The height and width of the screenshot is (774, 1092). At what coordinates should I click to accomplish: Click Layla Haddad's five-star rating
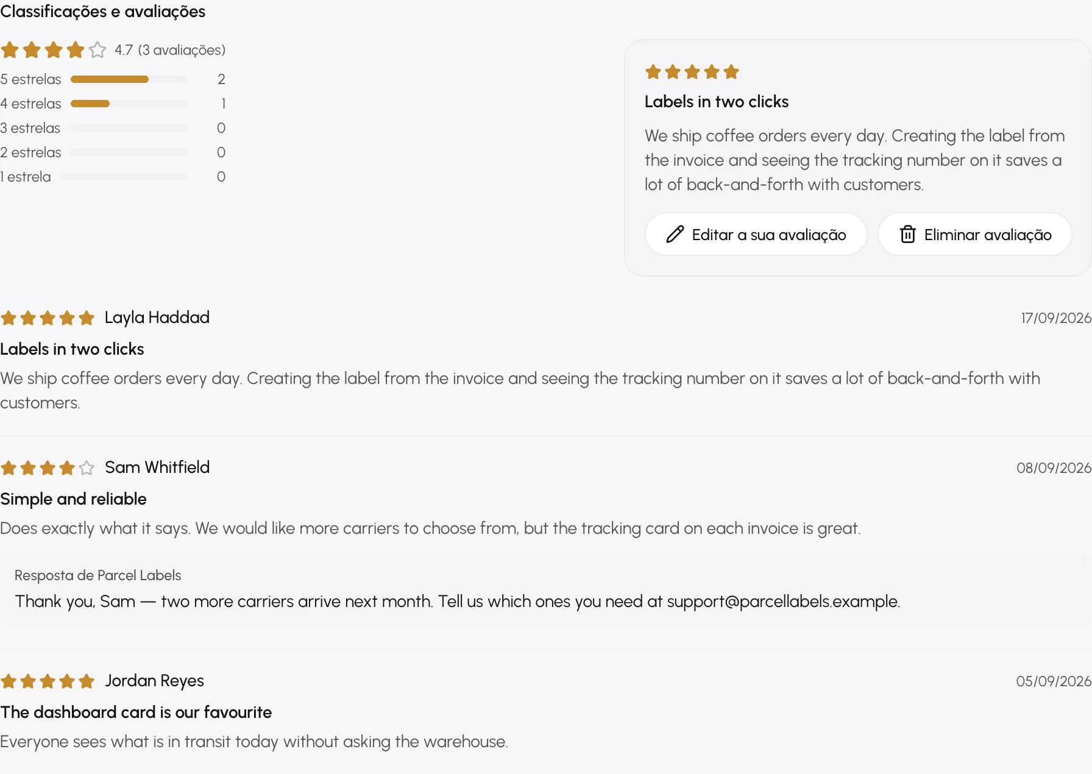click(x=48, y=318)
